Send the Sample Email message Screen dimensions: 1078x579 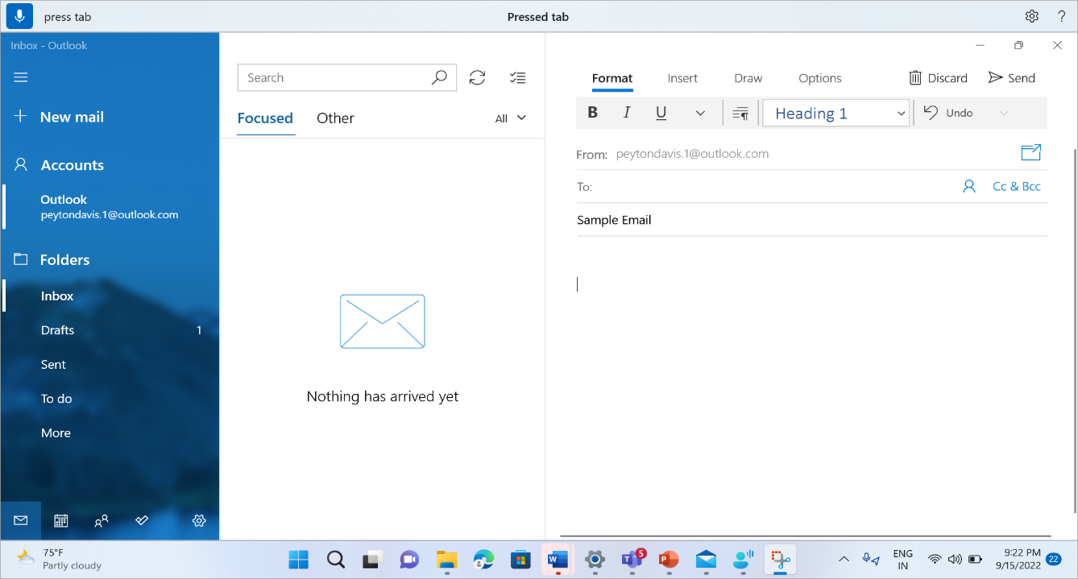click(x=1012, y=77)
